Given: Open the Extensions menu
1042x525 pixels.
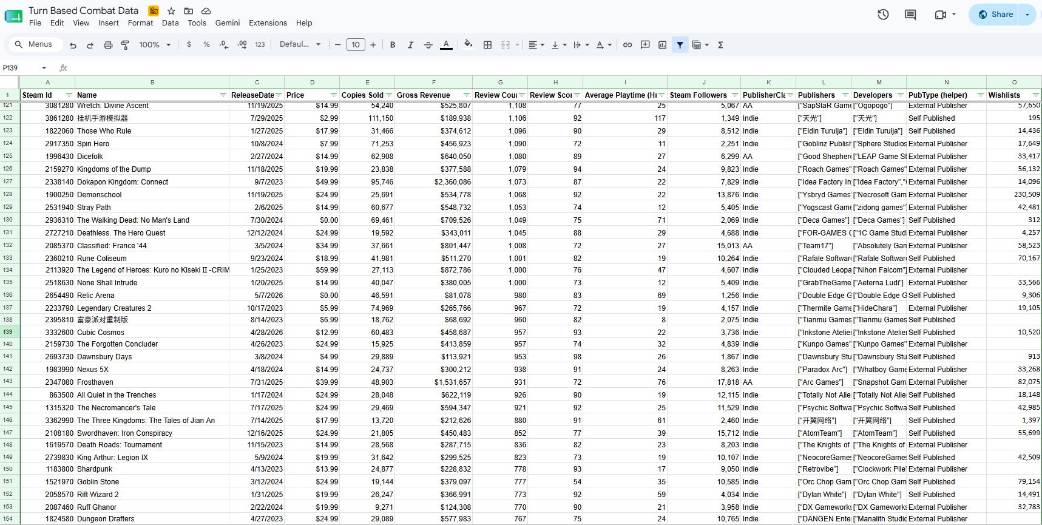Looking at the screenshot, I should coord(268,23).
